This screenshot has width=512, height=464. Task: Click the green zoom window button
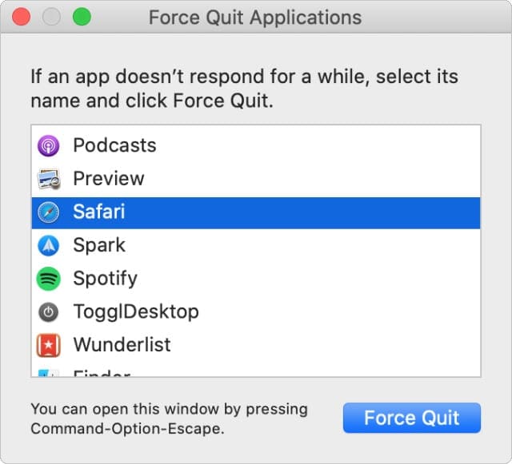82,17
